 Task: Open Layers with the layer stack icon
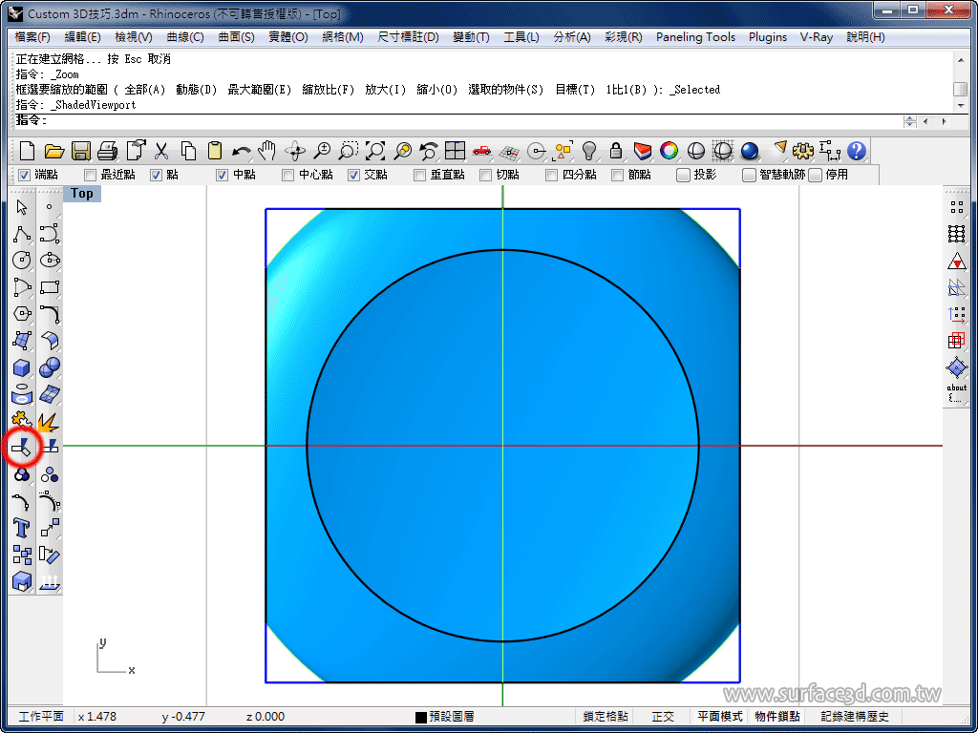[643, 151]
